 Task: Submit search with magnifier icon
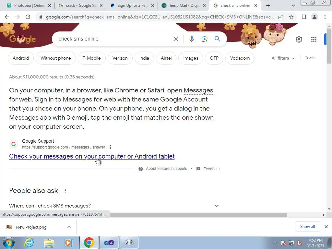(217, 39)
